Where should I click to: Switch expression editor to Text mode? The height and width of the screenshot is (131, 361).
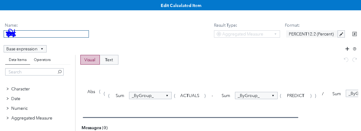[x=109, y=60]
